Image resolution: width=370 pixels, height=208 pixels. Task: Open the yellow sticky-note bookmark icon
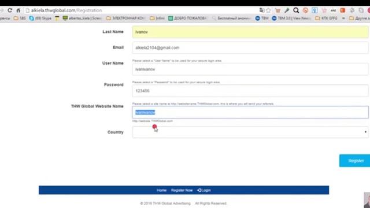[57, 18]
